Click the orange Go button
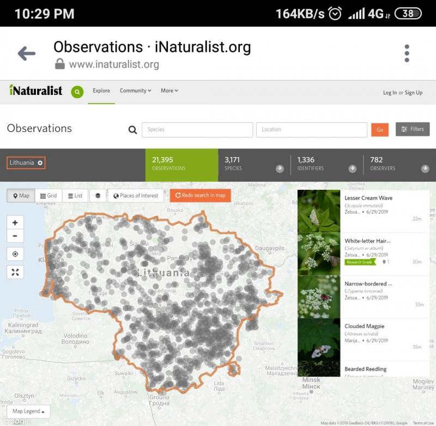This screenshot has width=436, height=426. [x=380, y=130]
